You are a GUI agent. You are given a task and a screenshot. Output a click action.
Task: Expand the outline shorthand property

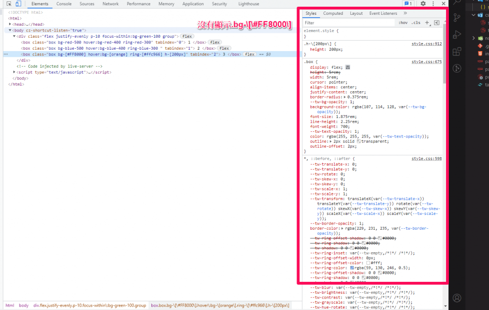click(330, 141)
